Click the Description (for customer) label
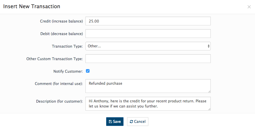This screenshot has width=255, height=129. [60, 101]
